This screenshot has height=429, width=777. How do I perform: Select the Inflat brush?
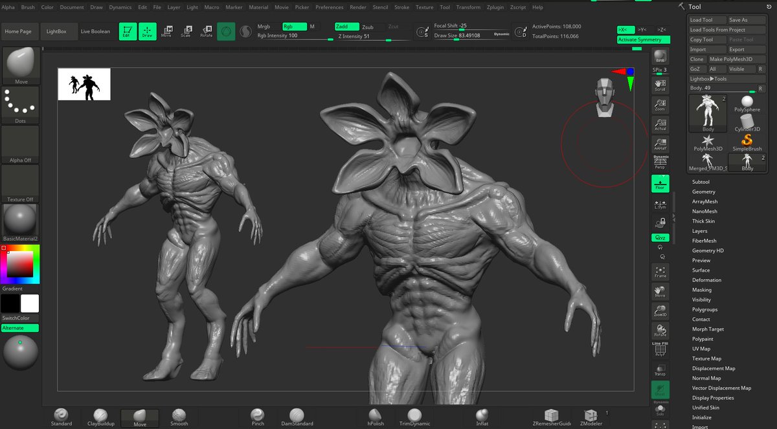(x=482, y=417)
